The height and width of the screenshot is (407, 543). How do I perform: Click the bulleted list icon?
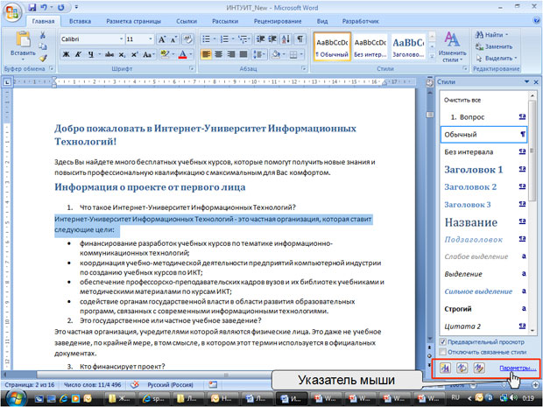[x=206, y=39]
